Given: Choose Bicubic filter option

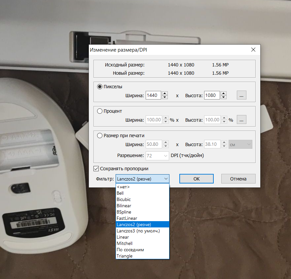Looking at the screenshot, I should click(142, 199).
